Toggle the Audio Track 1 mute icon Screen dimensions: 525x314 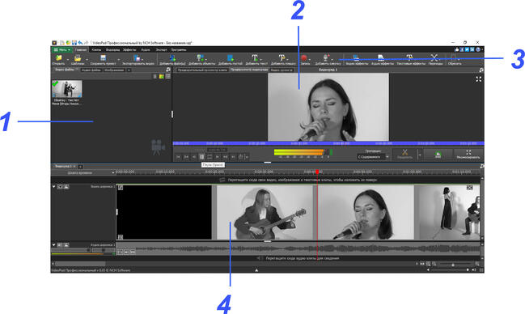pos(60,245)
